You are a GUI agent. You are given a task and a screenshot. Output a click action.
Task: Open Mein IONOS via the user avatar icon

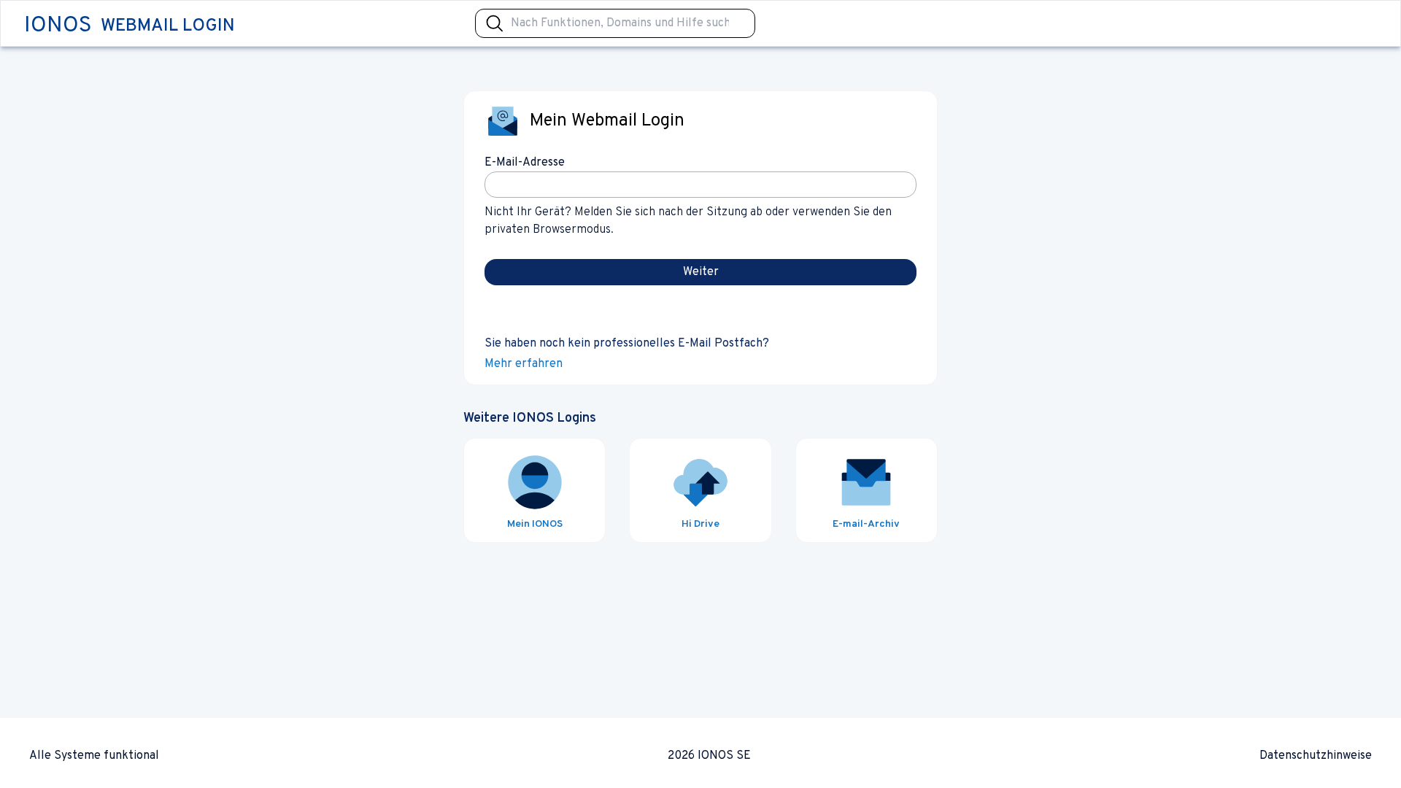pos(535,482)
